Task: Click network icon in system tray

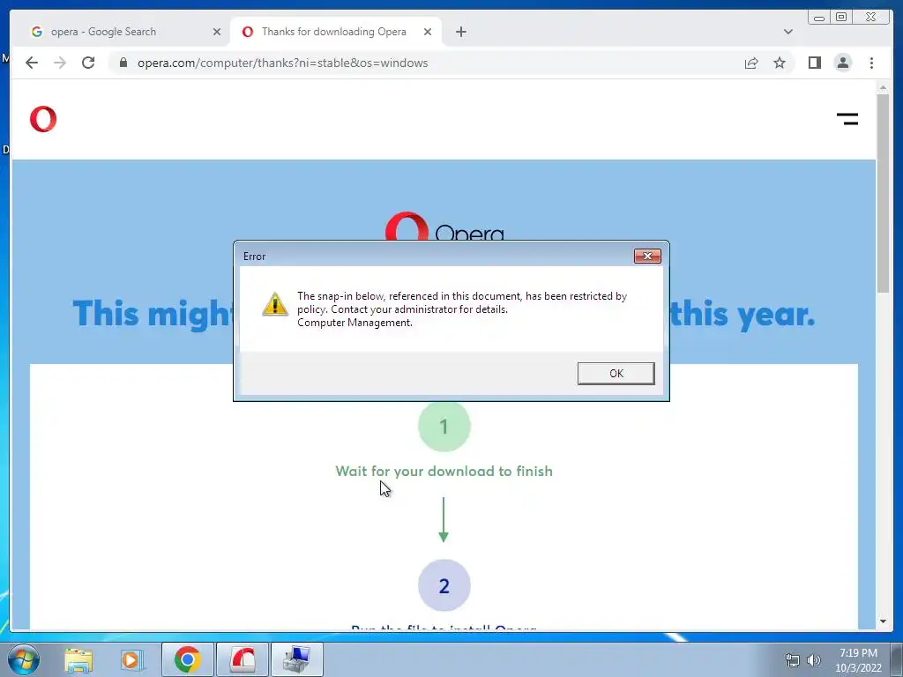Action: [x=793, y=660]
